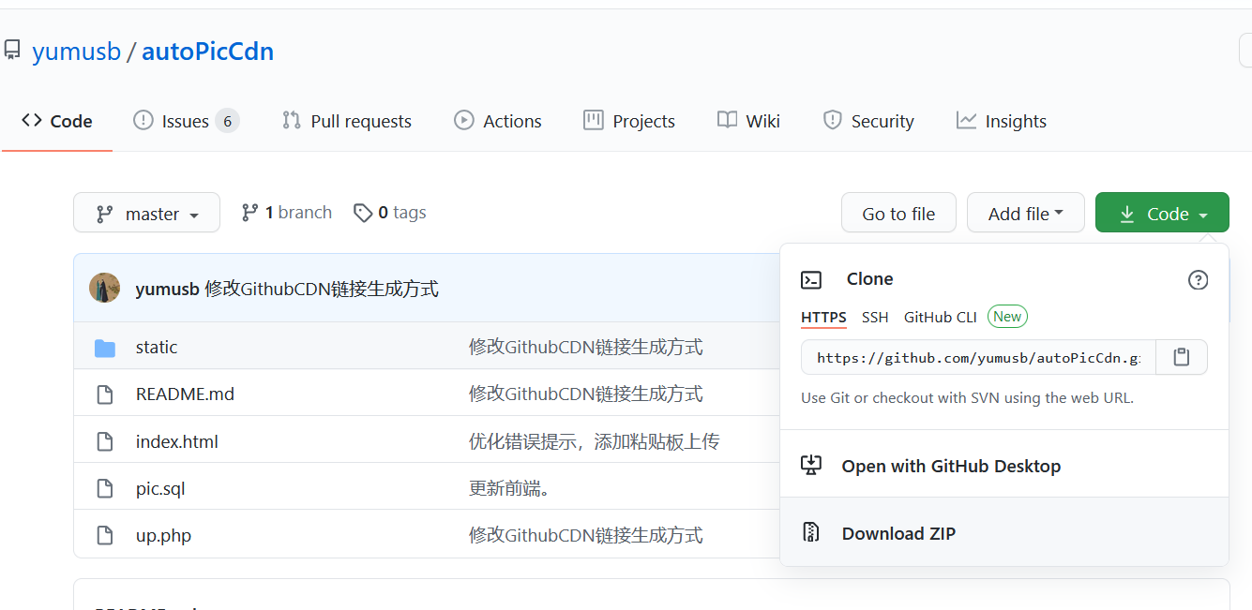1252x610 pixels.
Task: Open the Pull requests tab
Action: point(347,121)
